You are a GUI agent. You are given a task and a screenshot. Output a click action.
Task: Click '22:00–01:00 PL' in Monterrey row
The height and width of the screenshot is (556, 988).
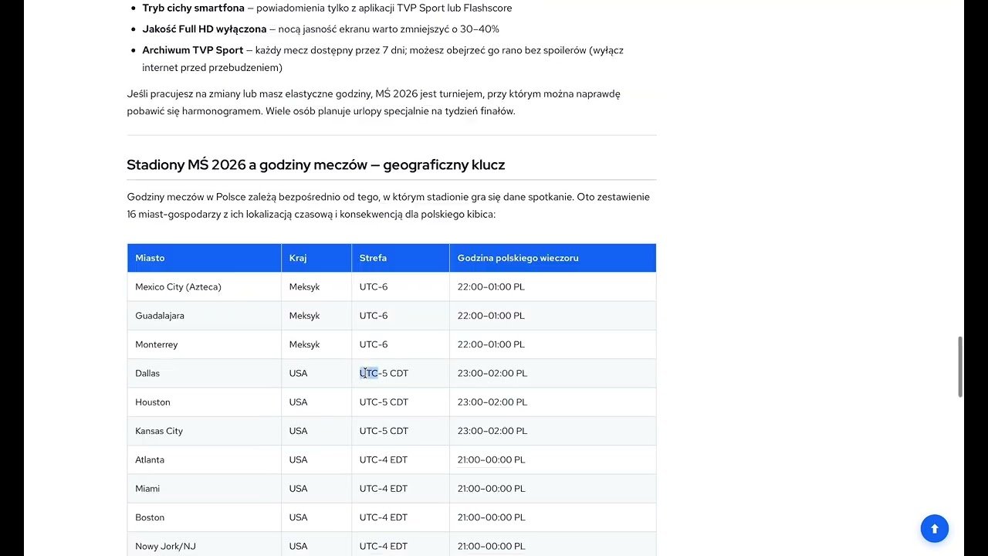tap(491, 344)
